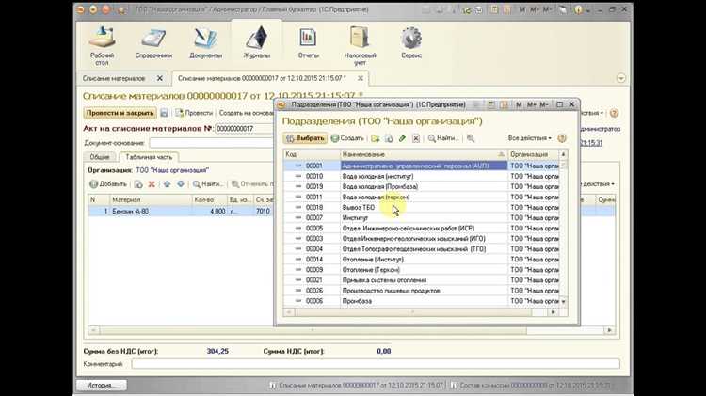The height and width of the screenshot is (396, 706).
Task: Click the info icon in main title bar
Action: coord(578,9)
